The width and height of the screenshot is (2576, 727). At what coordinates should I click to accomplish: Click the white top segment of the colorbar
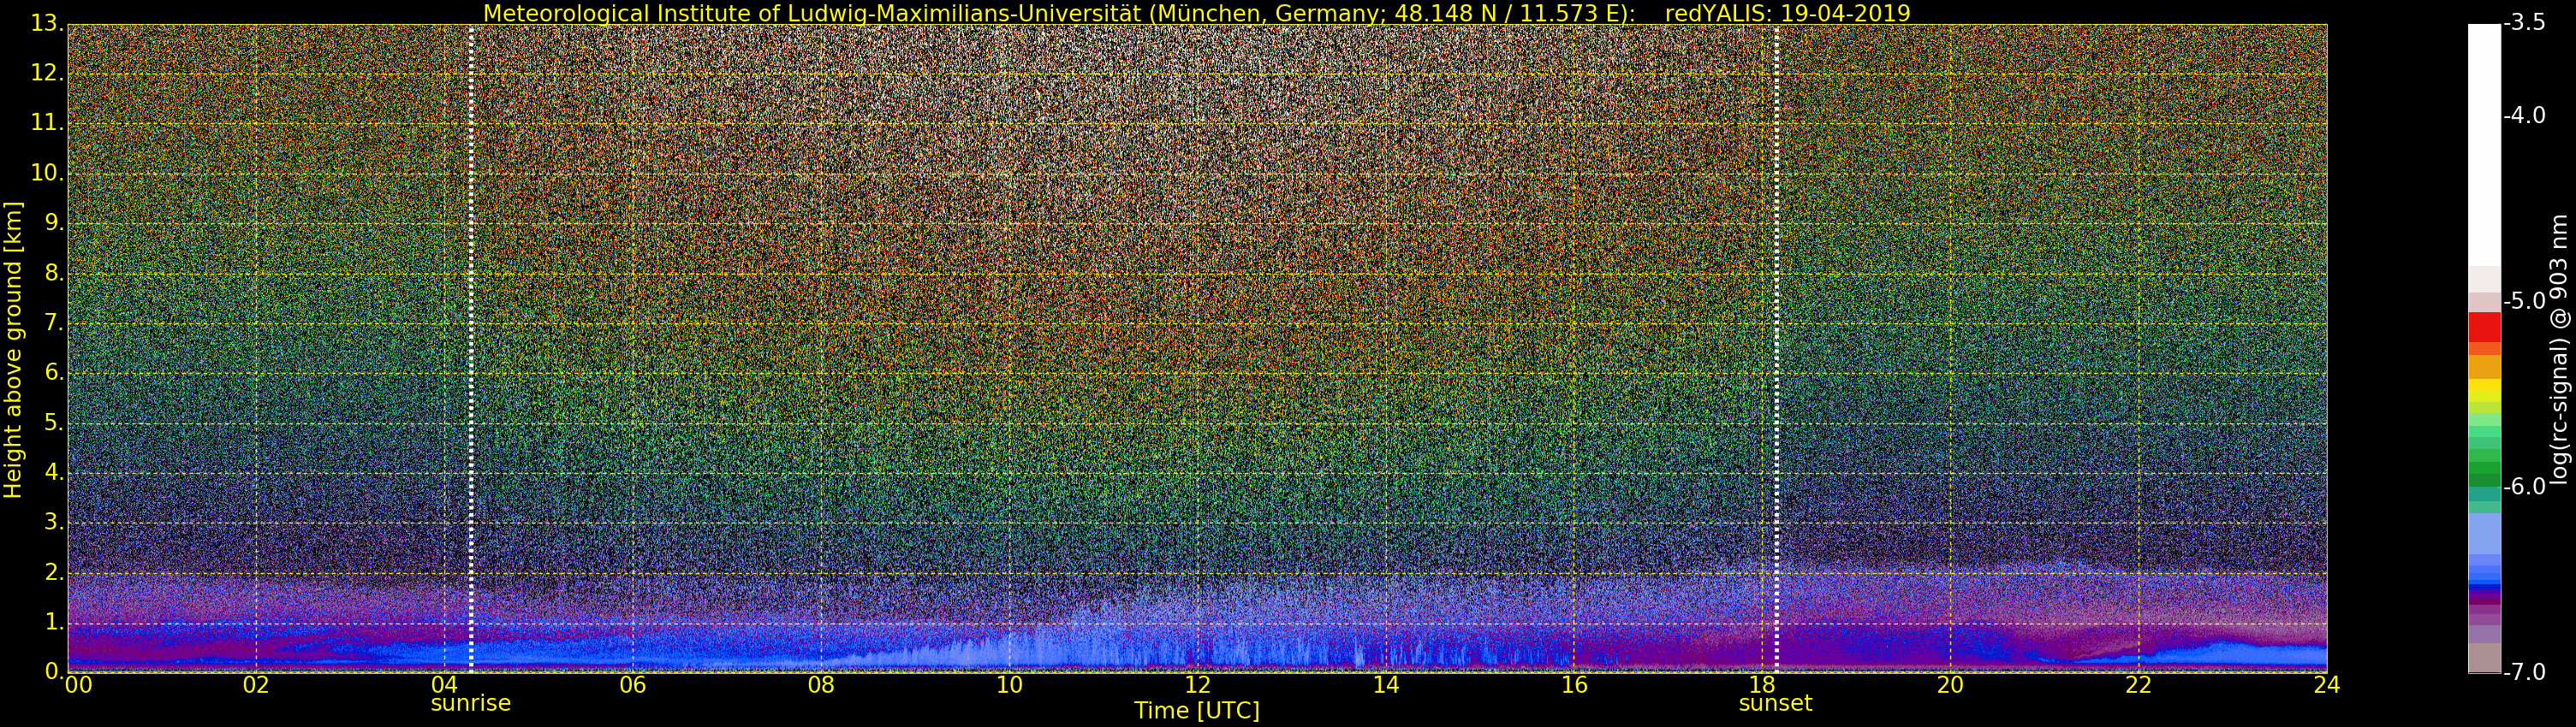click(2484, 145)
